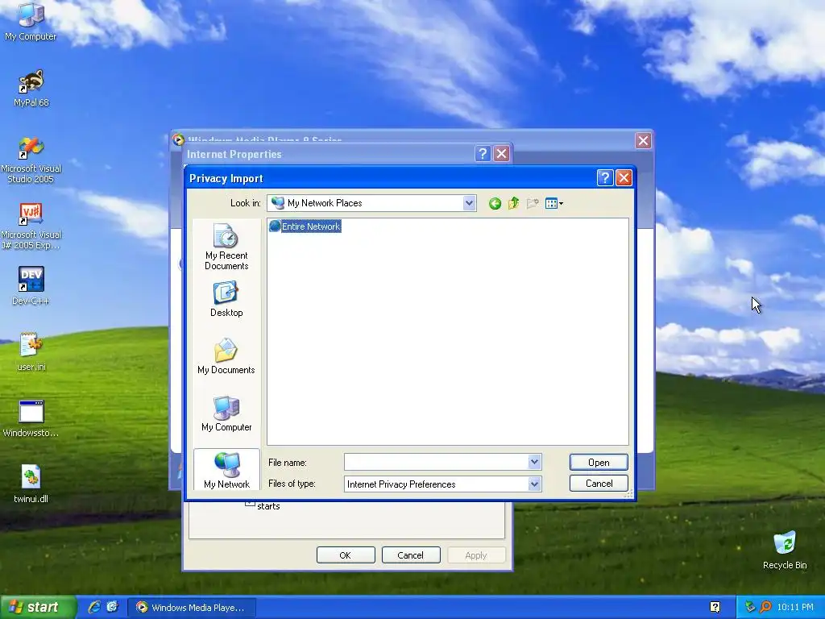Select the Recycle Bin icon

point(785,550)
